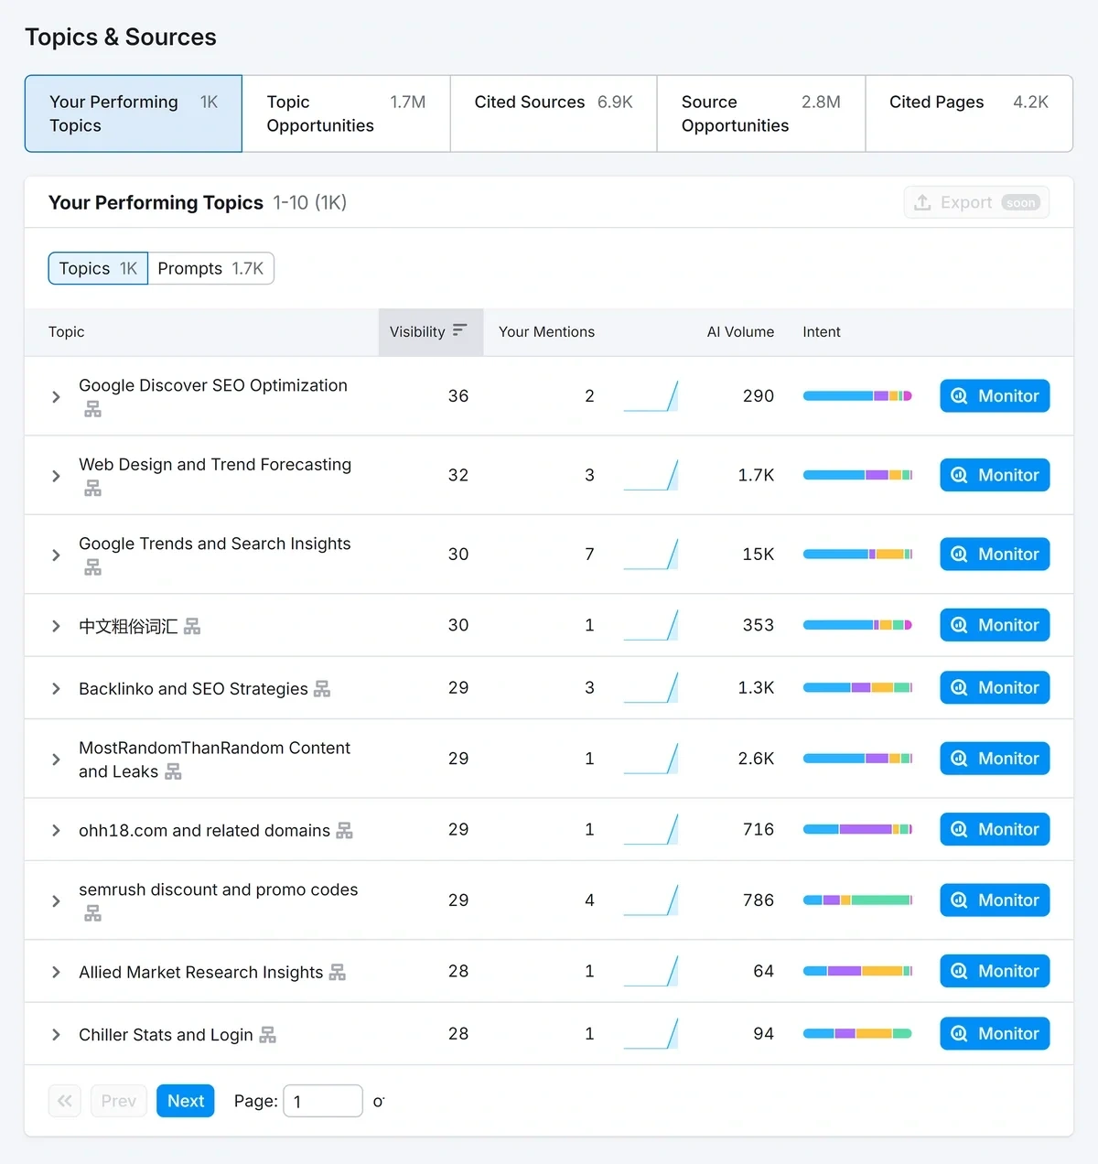Click the cluster icon beside Google Discover SEO Optimization

pyautogui.click(x=92, y=409)
